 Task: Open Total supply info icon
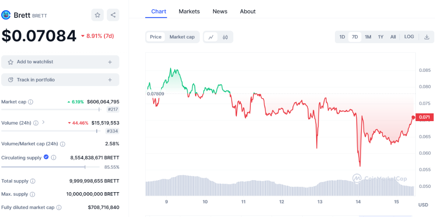click(33, 181)
